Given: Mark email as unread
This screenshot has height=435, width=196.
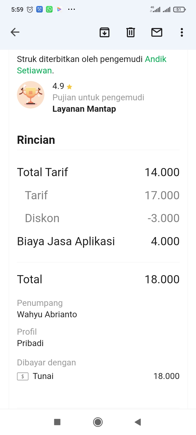Looking at the screenshot, I should point(157,32).
